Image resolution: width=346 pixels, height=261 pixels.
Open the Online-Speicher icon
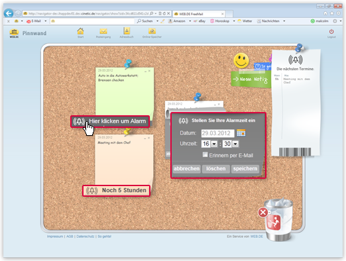pos(152,31)
